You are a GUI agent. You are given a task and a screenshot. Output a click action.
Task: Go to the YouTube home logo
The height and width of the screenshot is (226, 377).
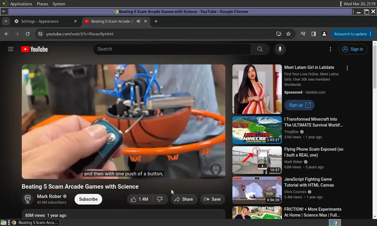pyautogui.click(x=34, y=49)
